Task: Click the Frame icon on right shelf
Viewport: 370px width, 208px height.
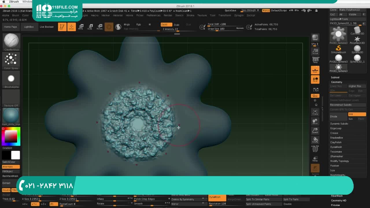Action: (315, 112)
